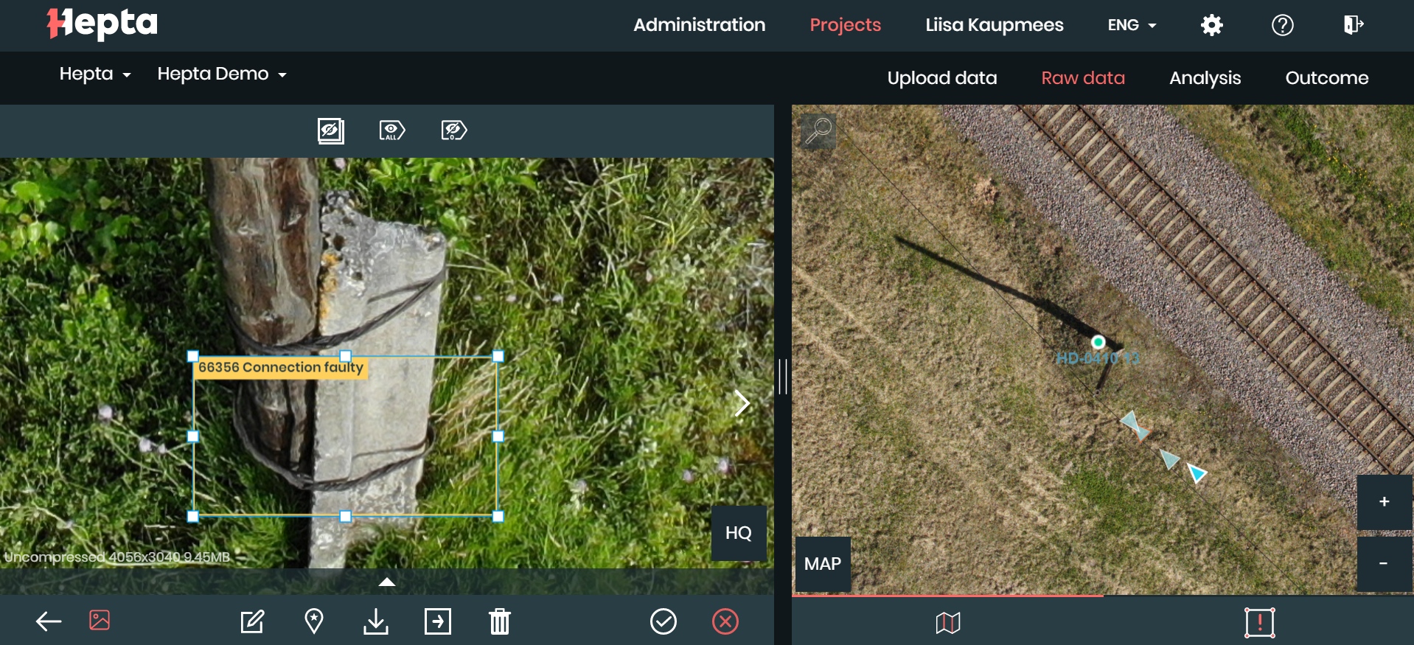Open the Projects menu
The image size is (1414, 645).
tap(846, 25)
